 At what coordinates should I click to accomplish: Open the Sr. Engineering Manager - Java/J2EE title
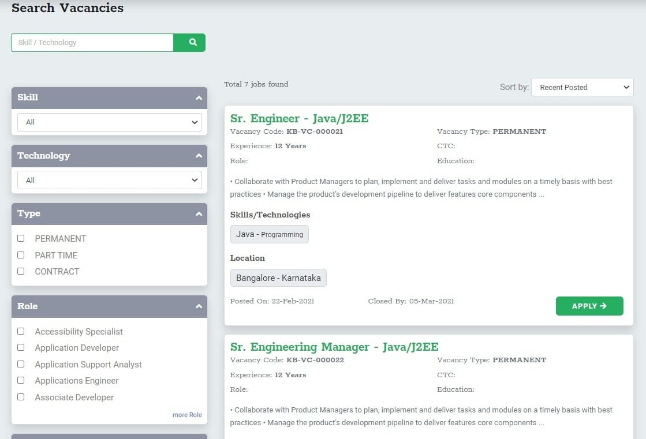334,347
